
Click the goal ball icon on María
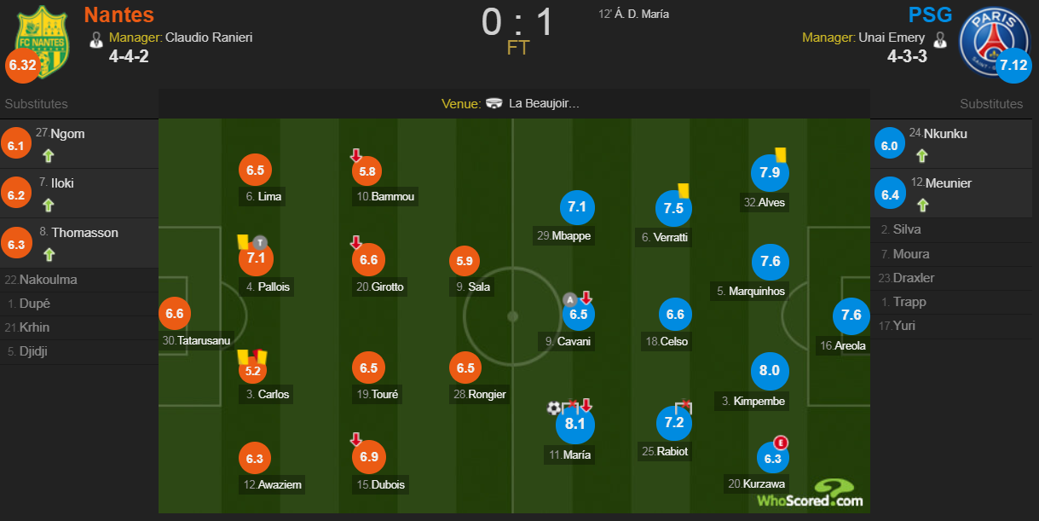pyautogui.click(x=554, y=408)
